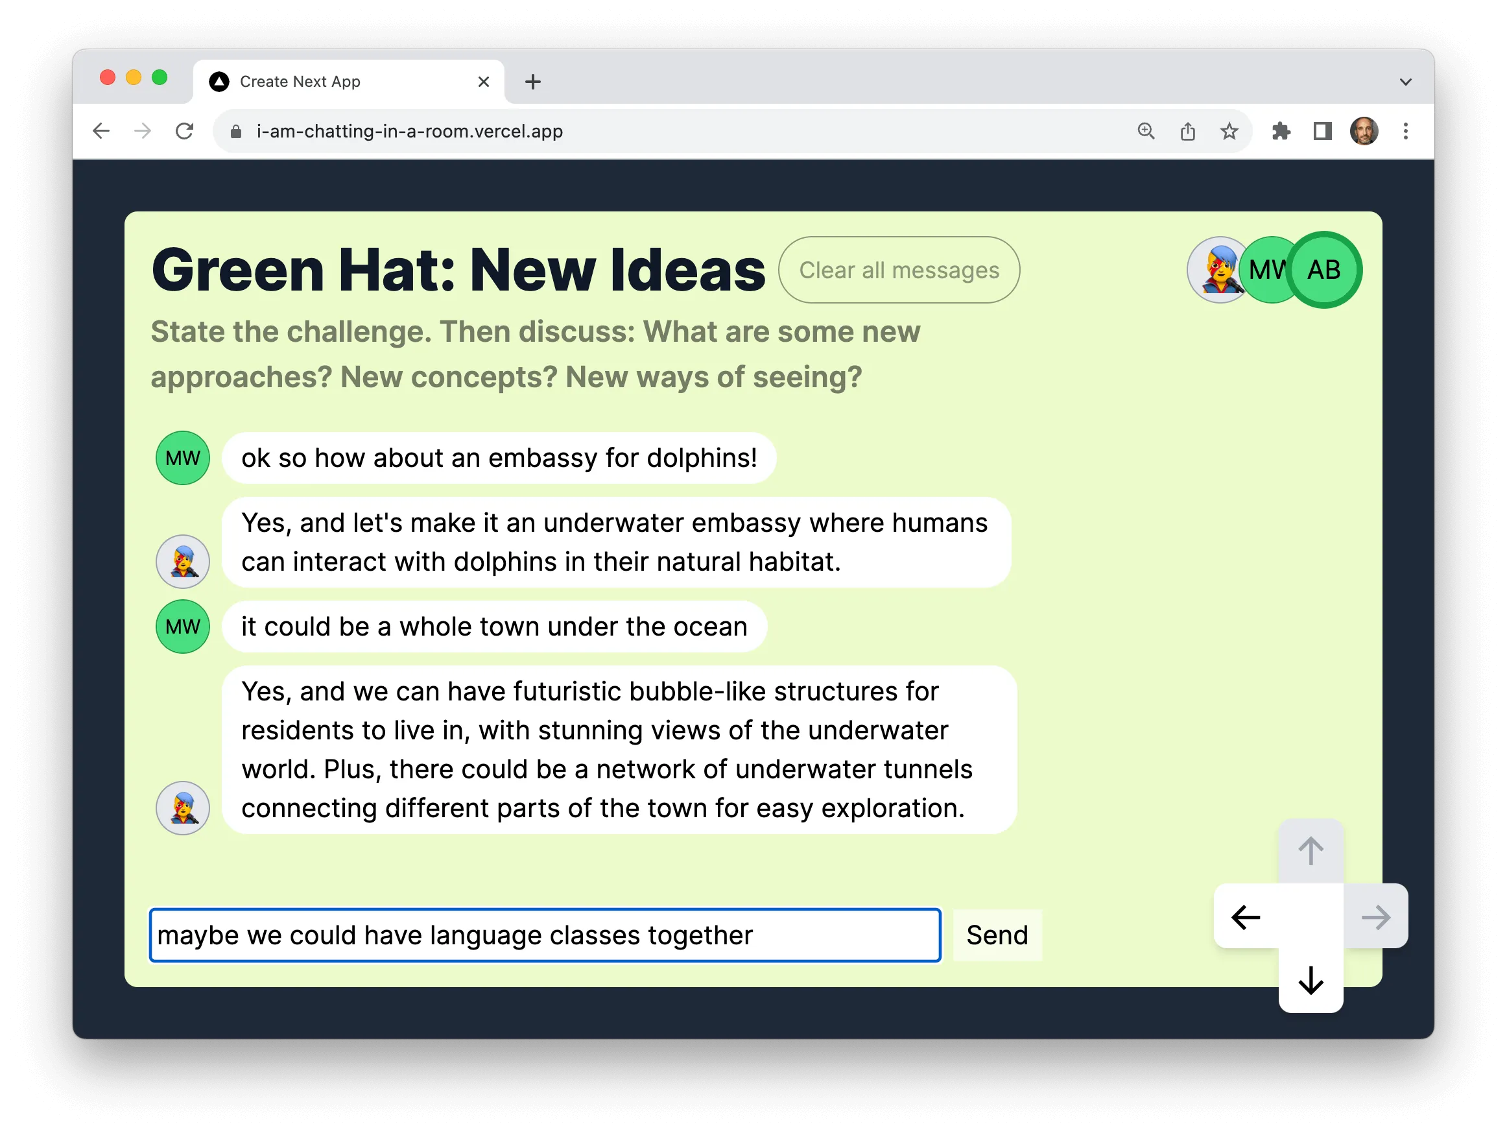Click the up arrow scroll control
The width and height of the screenshot is (1507, 1135).
[x=1310, y=851]
